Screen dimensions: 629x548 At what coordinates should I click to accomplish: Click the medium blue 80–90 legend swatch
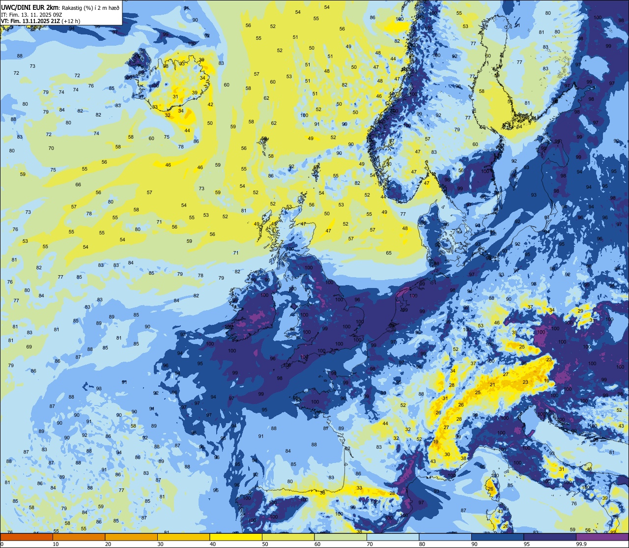click(x=445, y=537)
